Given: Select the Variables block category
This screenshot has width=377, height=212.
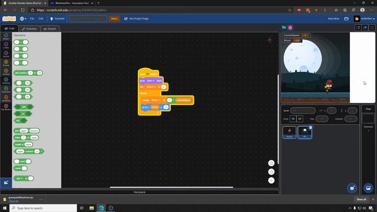Looking at the screenshot, I should pyautogui.click(x=6, y=98).
